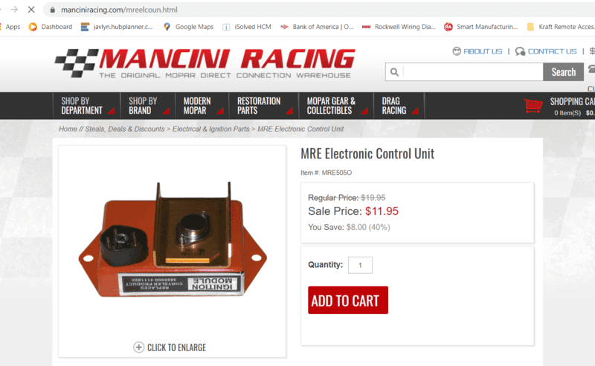Click the Quantity input field
Viewport: 595px width, 366px height.
360,265
